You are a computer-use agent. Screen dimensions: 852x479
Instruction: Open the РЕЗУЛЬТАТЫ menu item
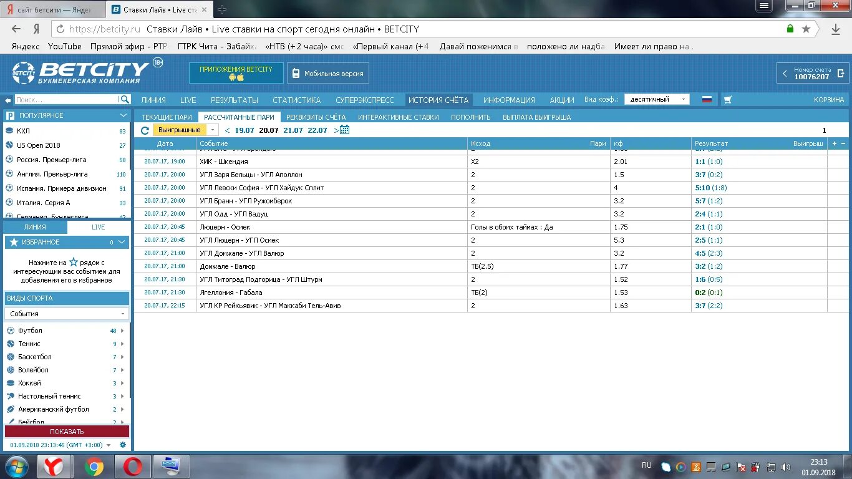(x=235, y=100)
